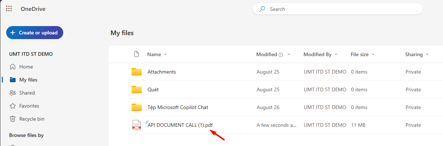Click the Modified column info icon

coord(281,55)
